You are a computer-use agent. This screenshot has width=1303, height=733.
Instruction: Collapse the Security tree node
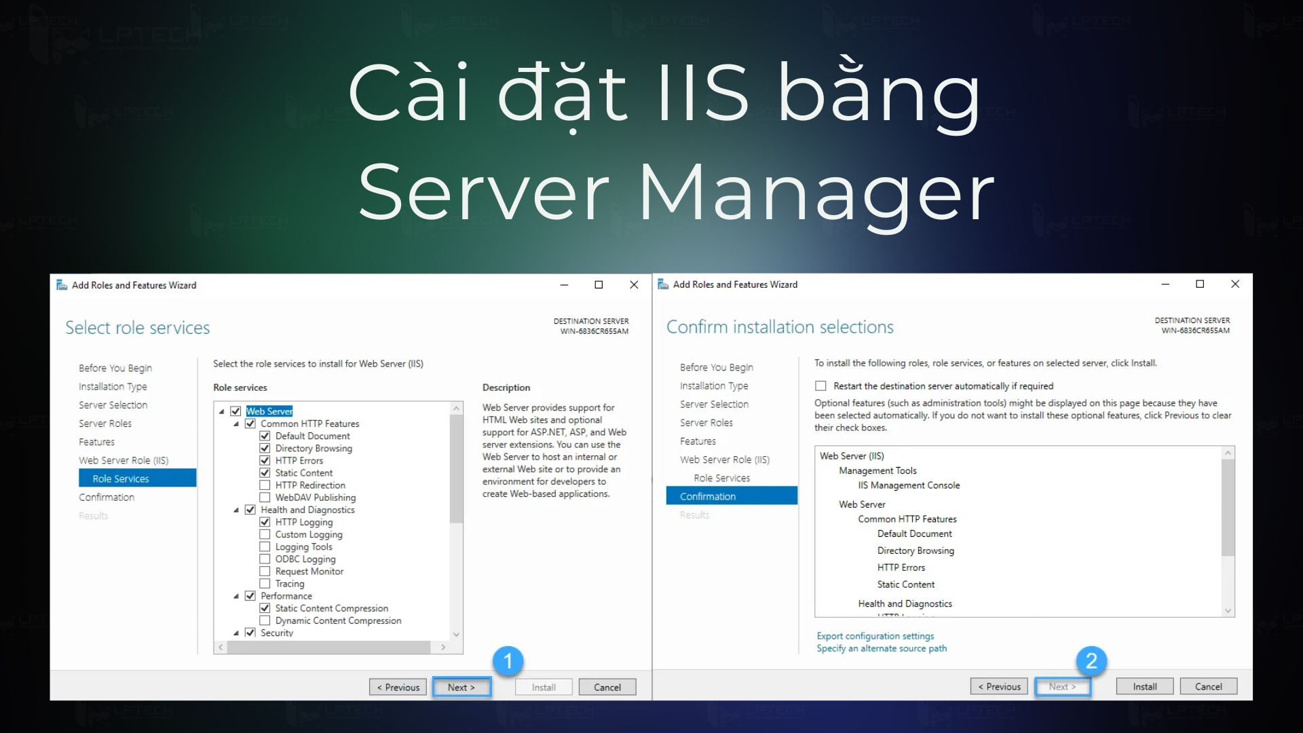click(x=236, y=633)
